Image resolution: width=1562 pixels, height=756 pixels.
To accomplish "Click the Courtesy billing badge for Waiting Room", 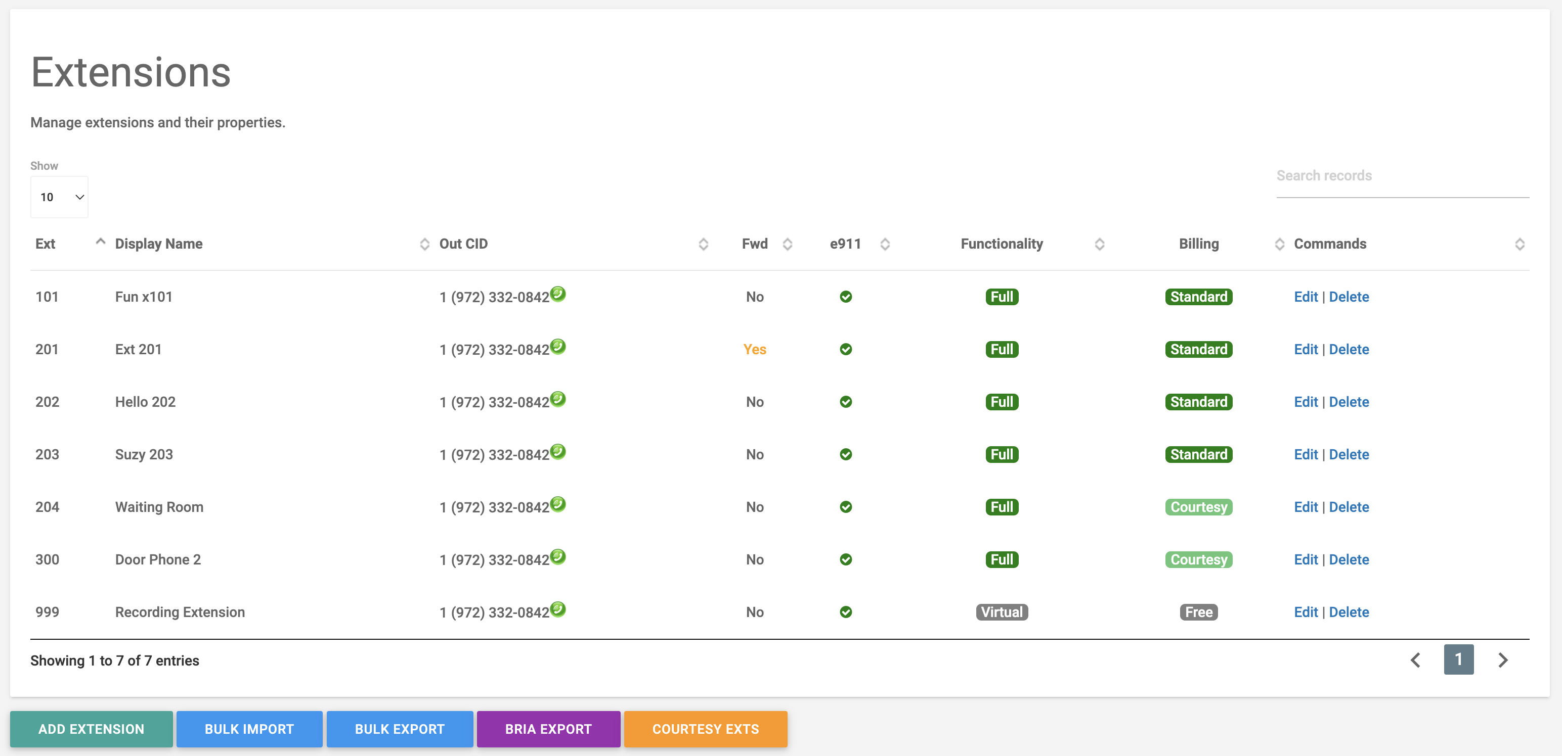I will 1199,507.
